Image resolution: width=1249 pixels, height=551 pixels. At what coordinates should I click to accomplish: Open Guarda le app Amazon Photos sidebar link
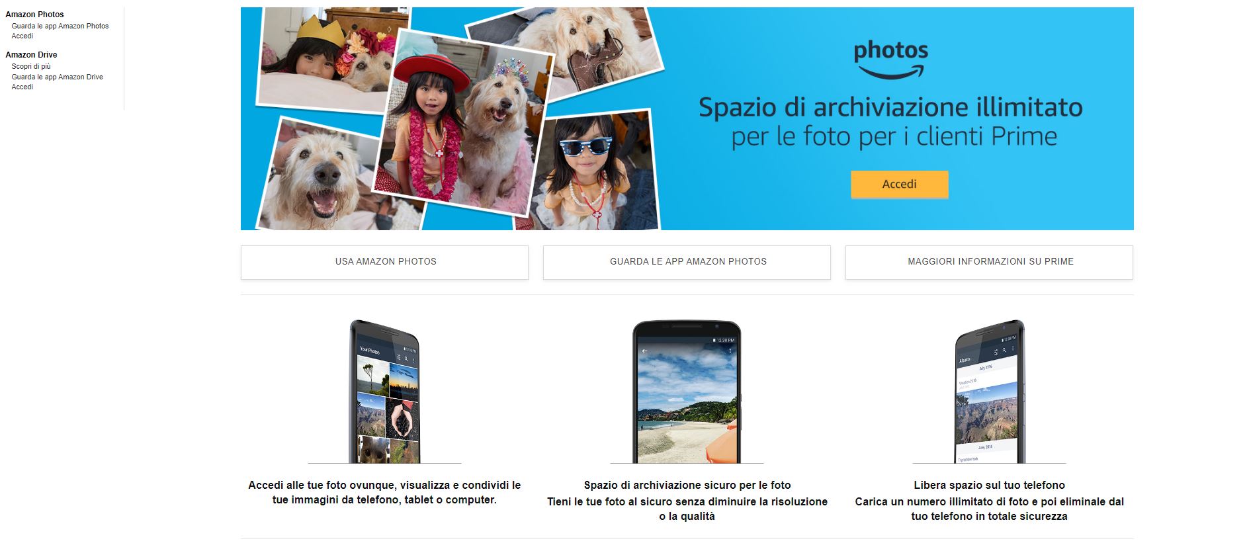point(60,26)
